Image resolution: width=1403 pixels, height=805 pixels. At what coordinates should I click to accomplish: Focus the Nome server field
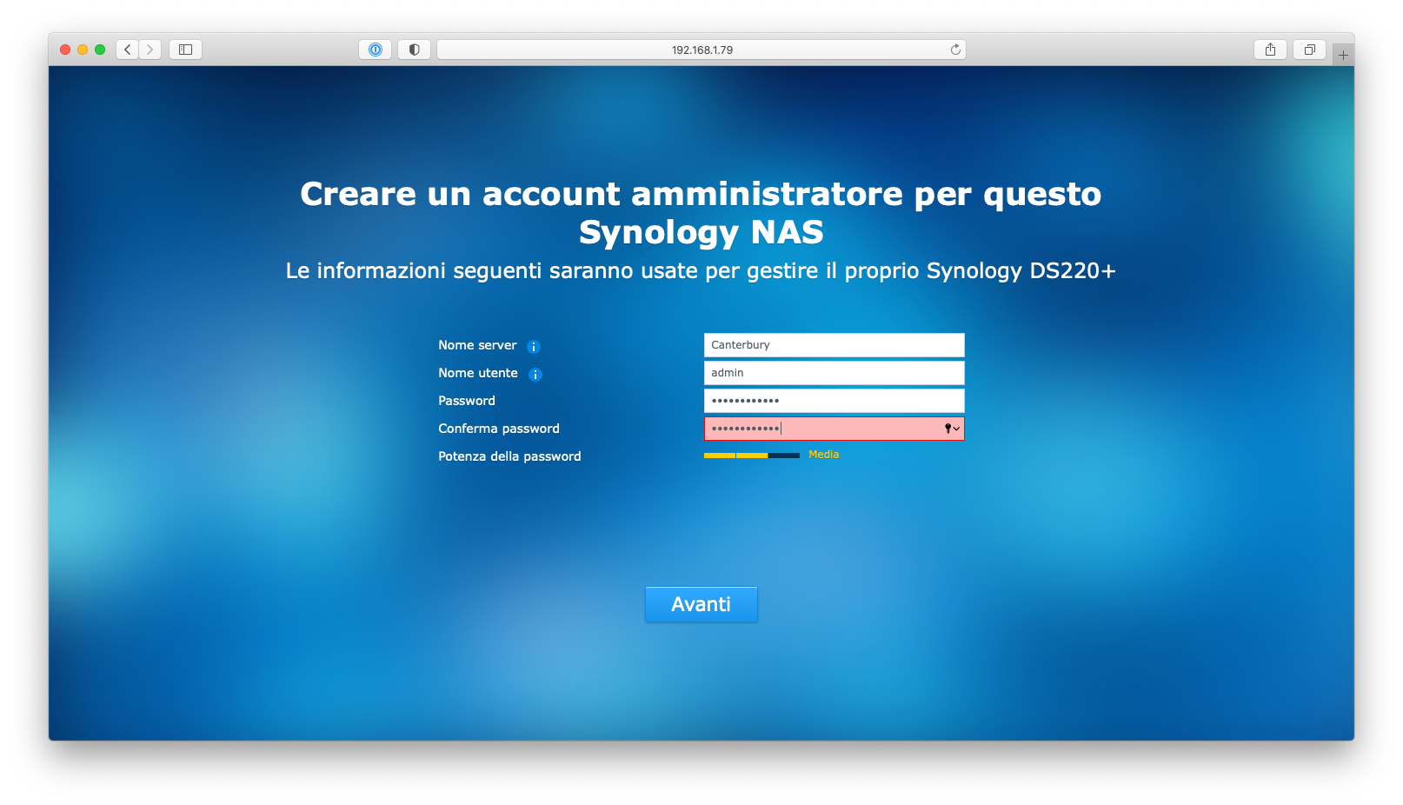point(834,345)
